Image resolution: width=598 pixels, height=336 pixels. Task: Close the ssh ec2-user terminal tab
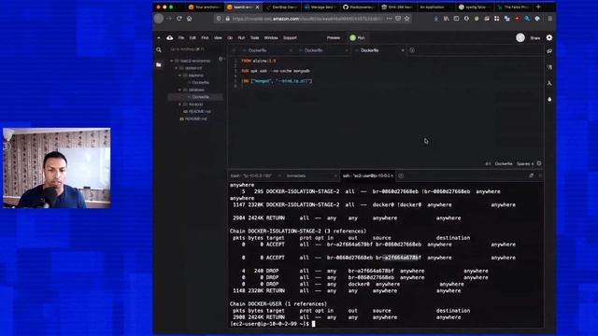pyautogui.click(x=392, y=175)
